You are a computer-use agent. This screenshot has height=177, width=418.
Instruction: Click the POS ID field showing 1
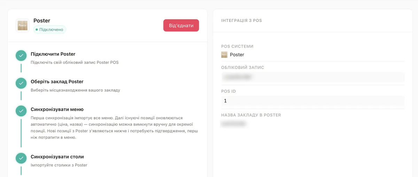click(x=313, y=101)
